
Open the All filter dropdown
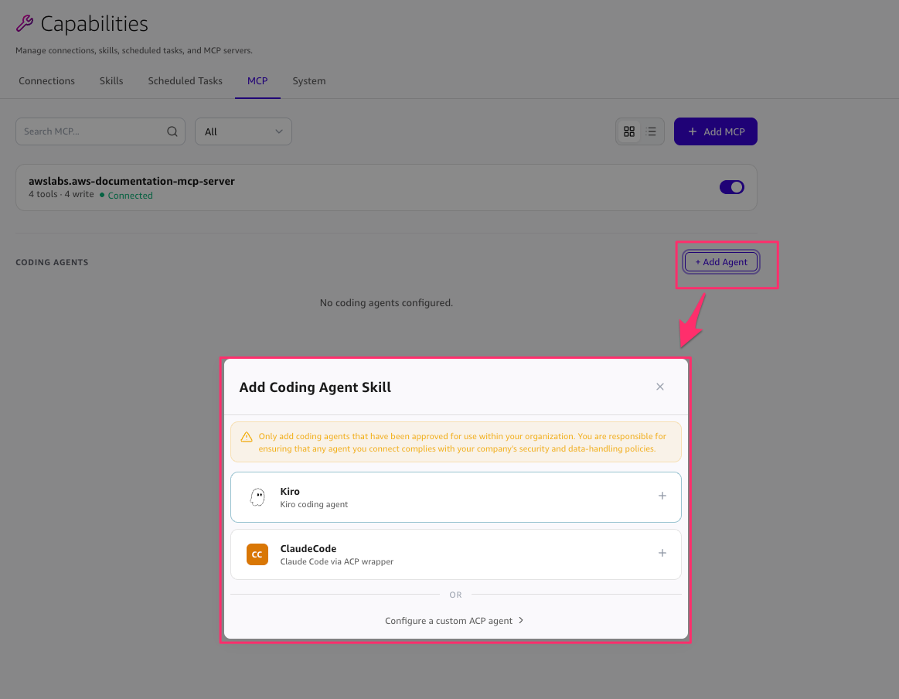pos(243,131)
